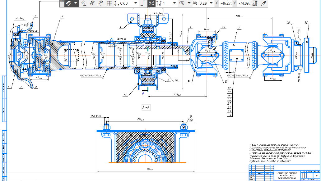Click the X coordinate input field
This screenshot has width=321, height=181.
point(226,3)
